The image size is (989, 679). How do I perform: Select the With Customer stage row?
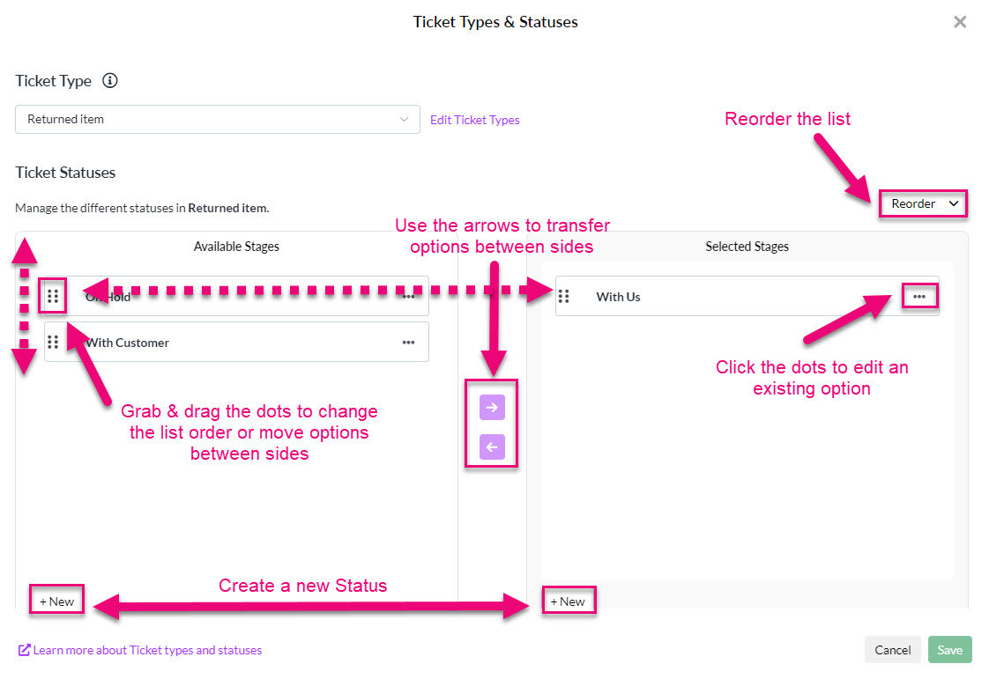point(236,343)
